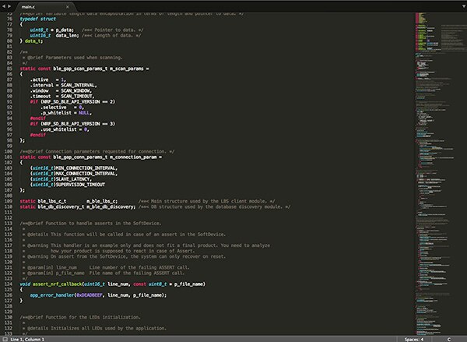Click the 'app_error_handler' call
The height and width of the screenshot is (342, 467).
click(52, 295)
